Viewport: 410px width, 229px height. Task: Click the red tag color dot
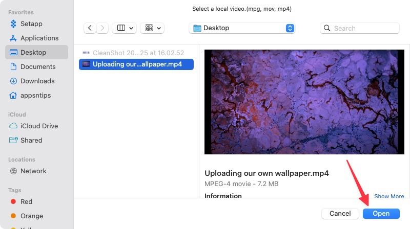13,201
